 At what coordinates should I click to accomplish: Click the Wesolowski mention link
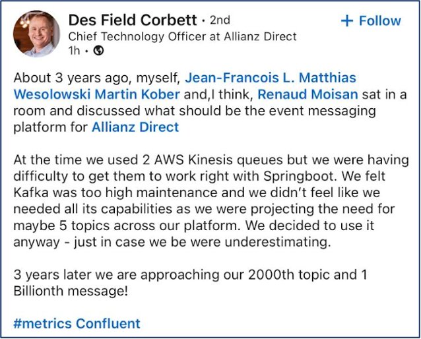coord(55,94)
